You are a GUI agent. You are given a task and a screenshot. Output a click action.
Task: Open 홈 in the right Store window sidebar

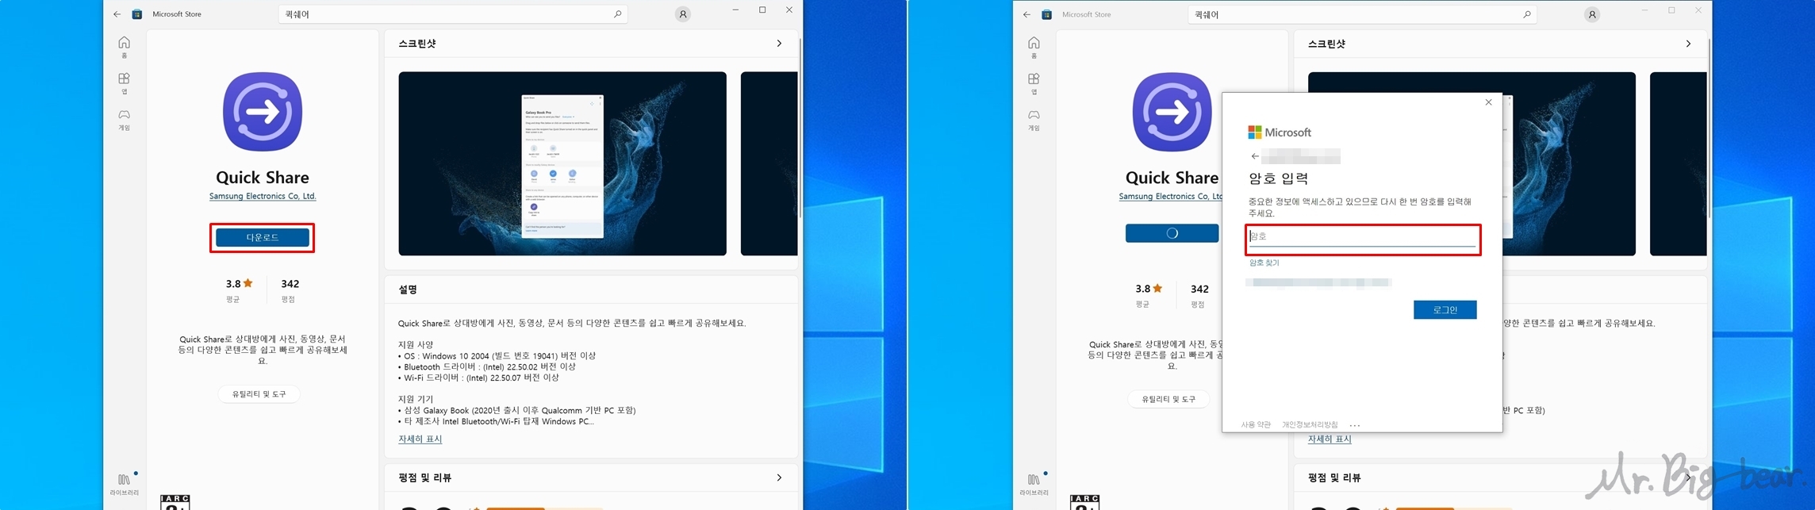(1034, 47)
